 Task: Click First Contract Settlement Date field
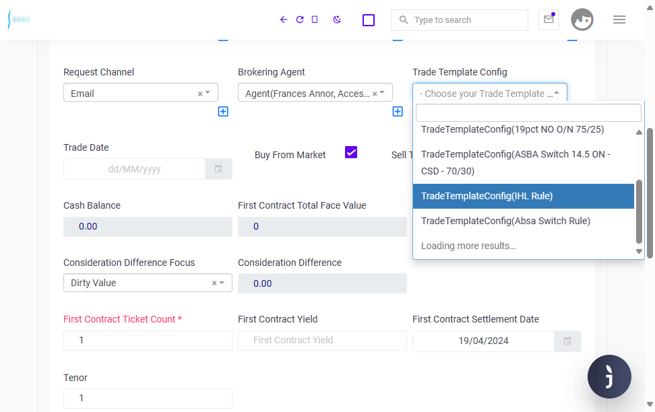pos(483,341)
